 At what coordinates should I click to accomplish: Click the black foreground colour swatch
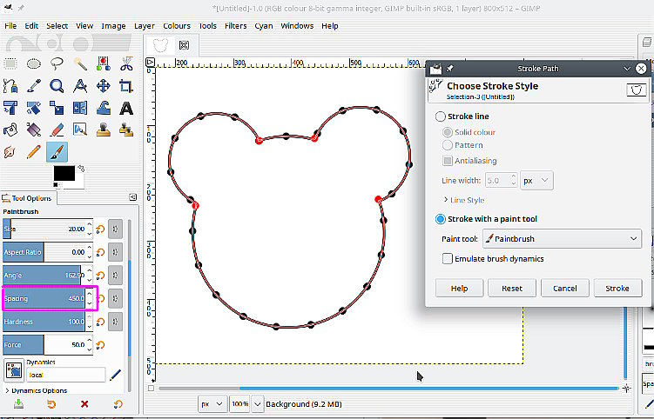64,173
